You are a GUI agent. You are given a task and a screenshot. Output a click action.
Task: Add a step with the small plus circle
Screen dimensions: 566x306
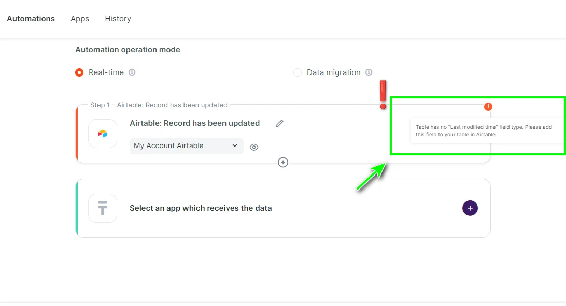pos(283,162)
